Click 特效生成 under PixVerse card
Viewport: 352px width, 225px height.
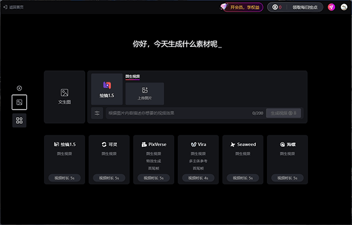click(x=154, y=161)
